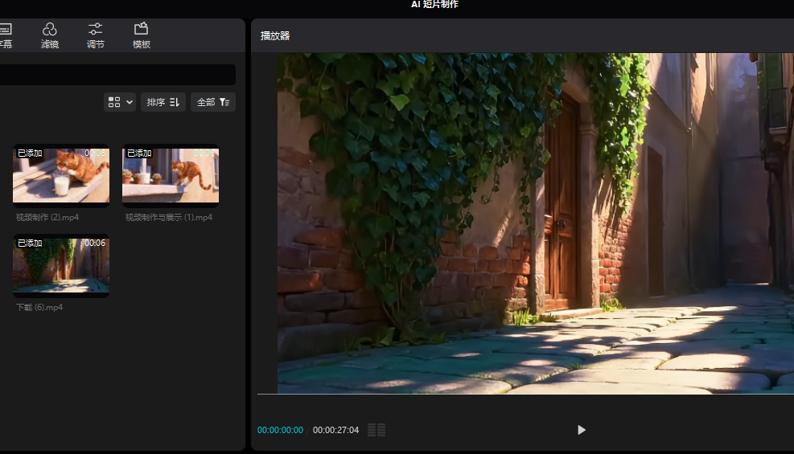The height and width of the screenshot is (454, 794).
Task: Select the 下载 (6).mp4 alley clip thumbnail
Action: [61, 266]
